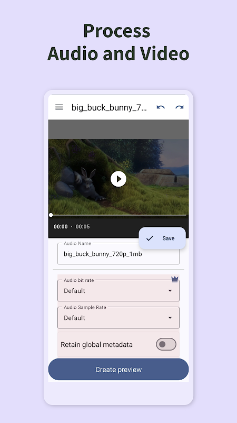Open the hamburger navigation menu

point(59,107)
